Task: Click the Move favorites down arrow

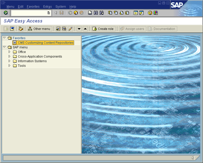Action: tap(79, 29)
